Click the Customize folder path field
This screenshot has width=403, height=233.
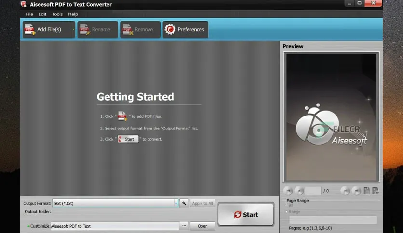115,226
